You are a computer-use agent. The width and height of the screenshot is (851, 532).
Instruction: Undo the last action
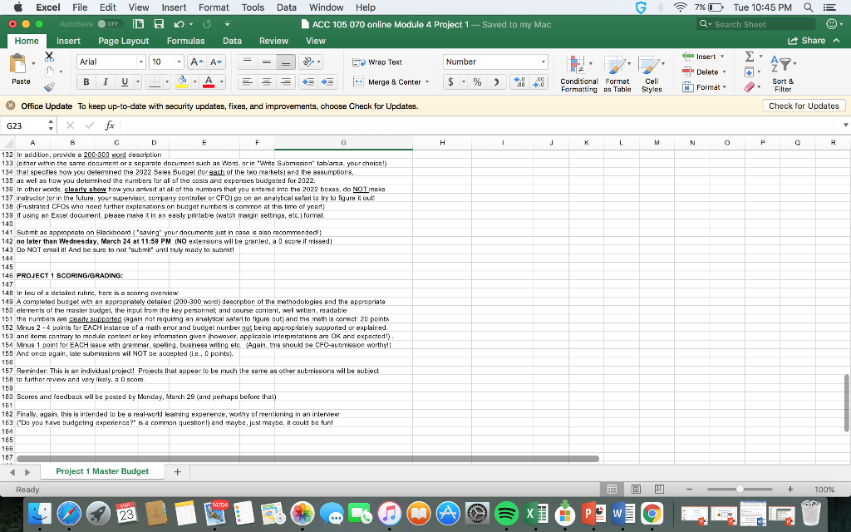coord(179,24)
